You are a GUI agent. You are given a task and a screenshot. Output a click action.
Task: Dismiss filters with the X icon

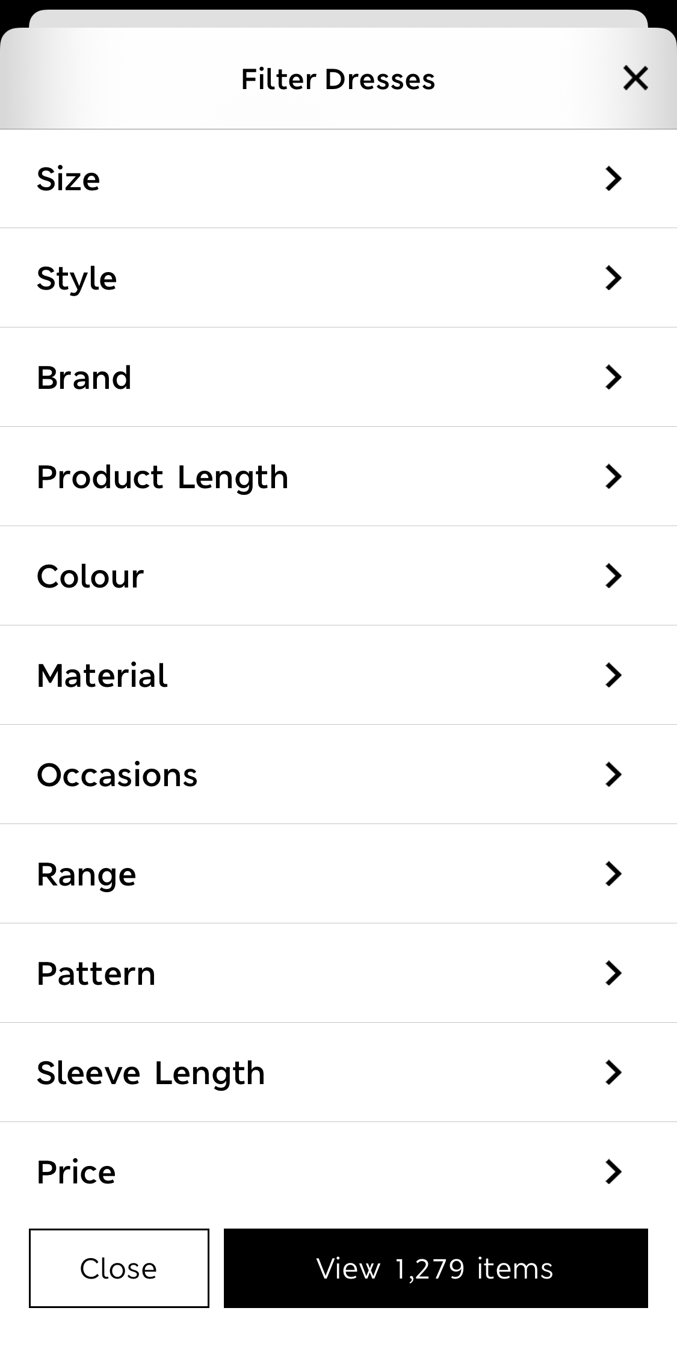[635, 78]
